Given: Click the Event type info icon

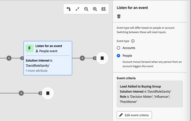Looking at the screenshot, I should [133, 41].
